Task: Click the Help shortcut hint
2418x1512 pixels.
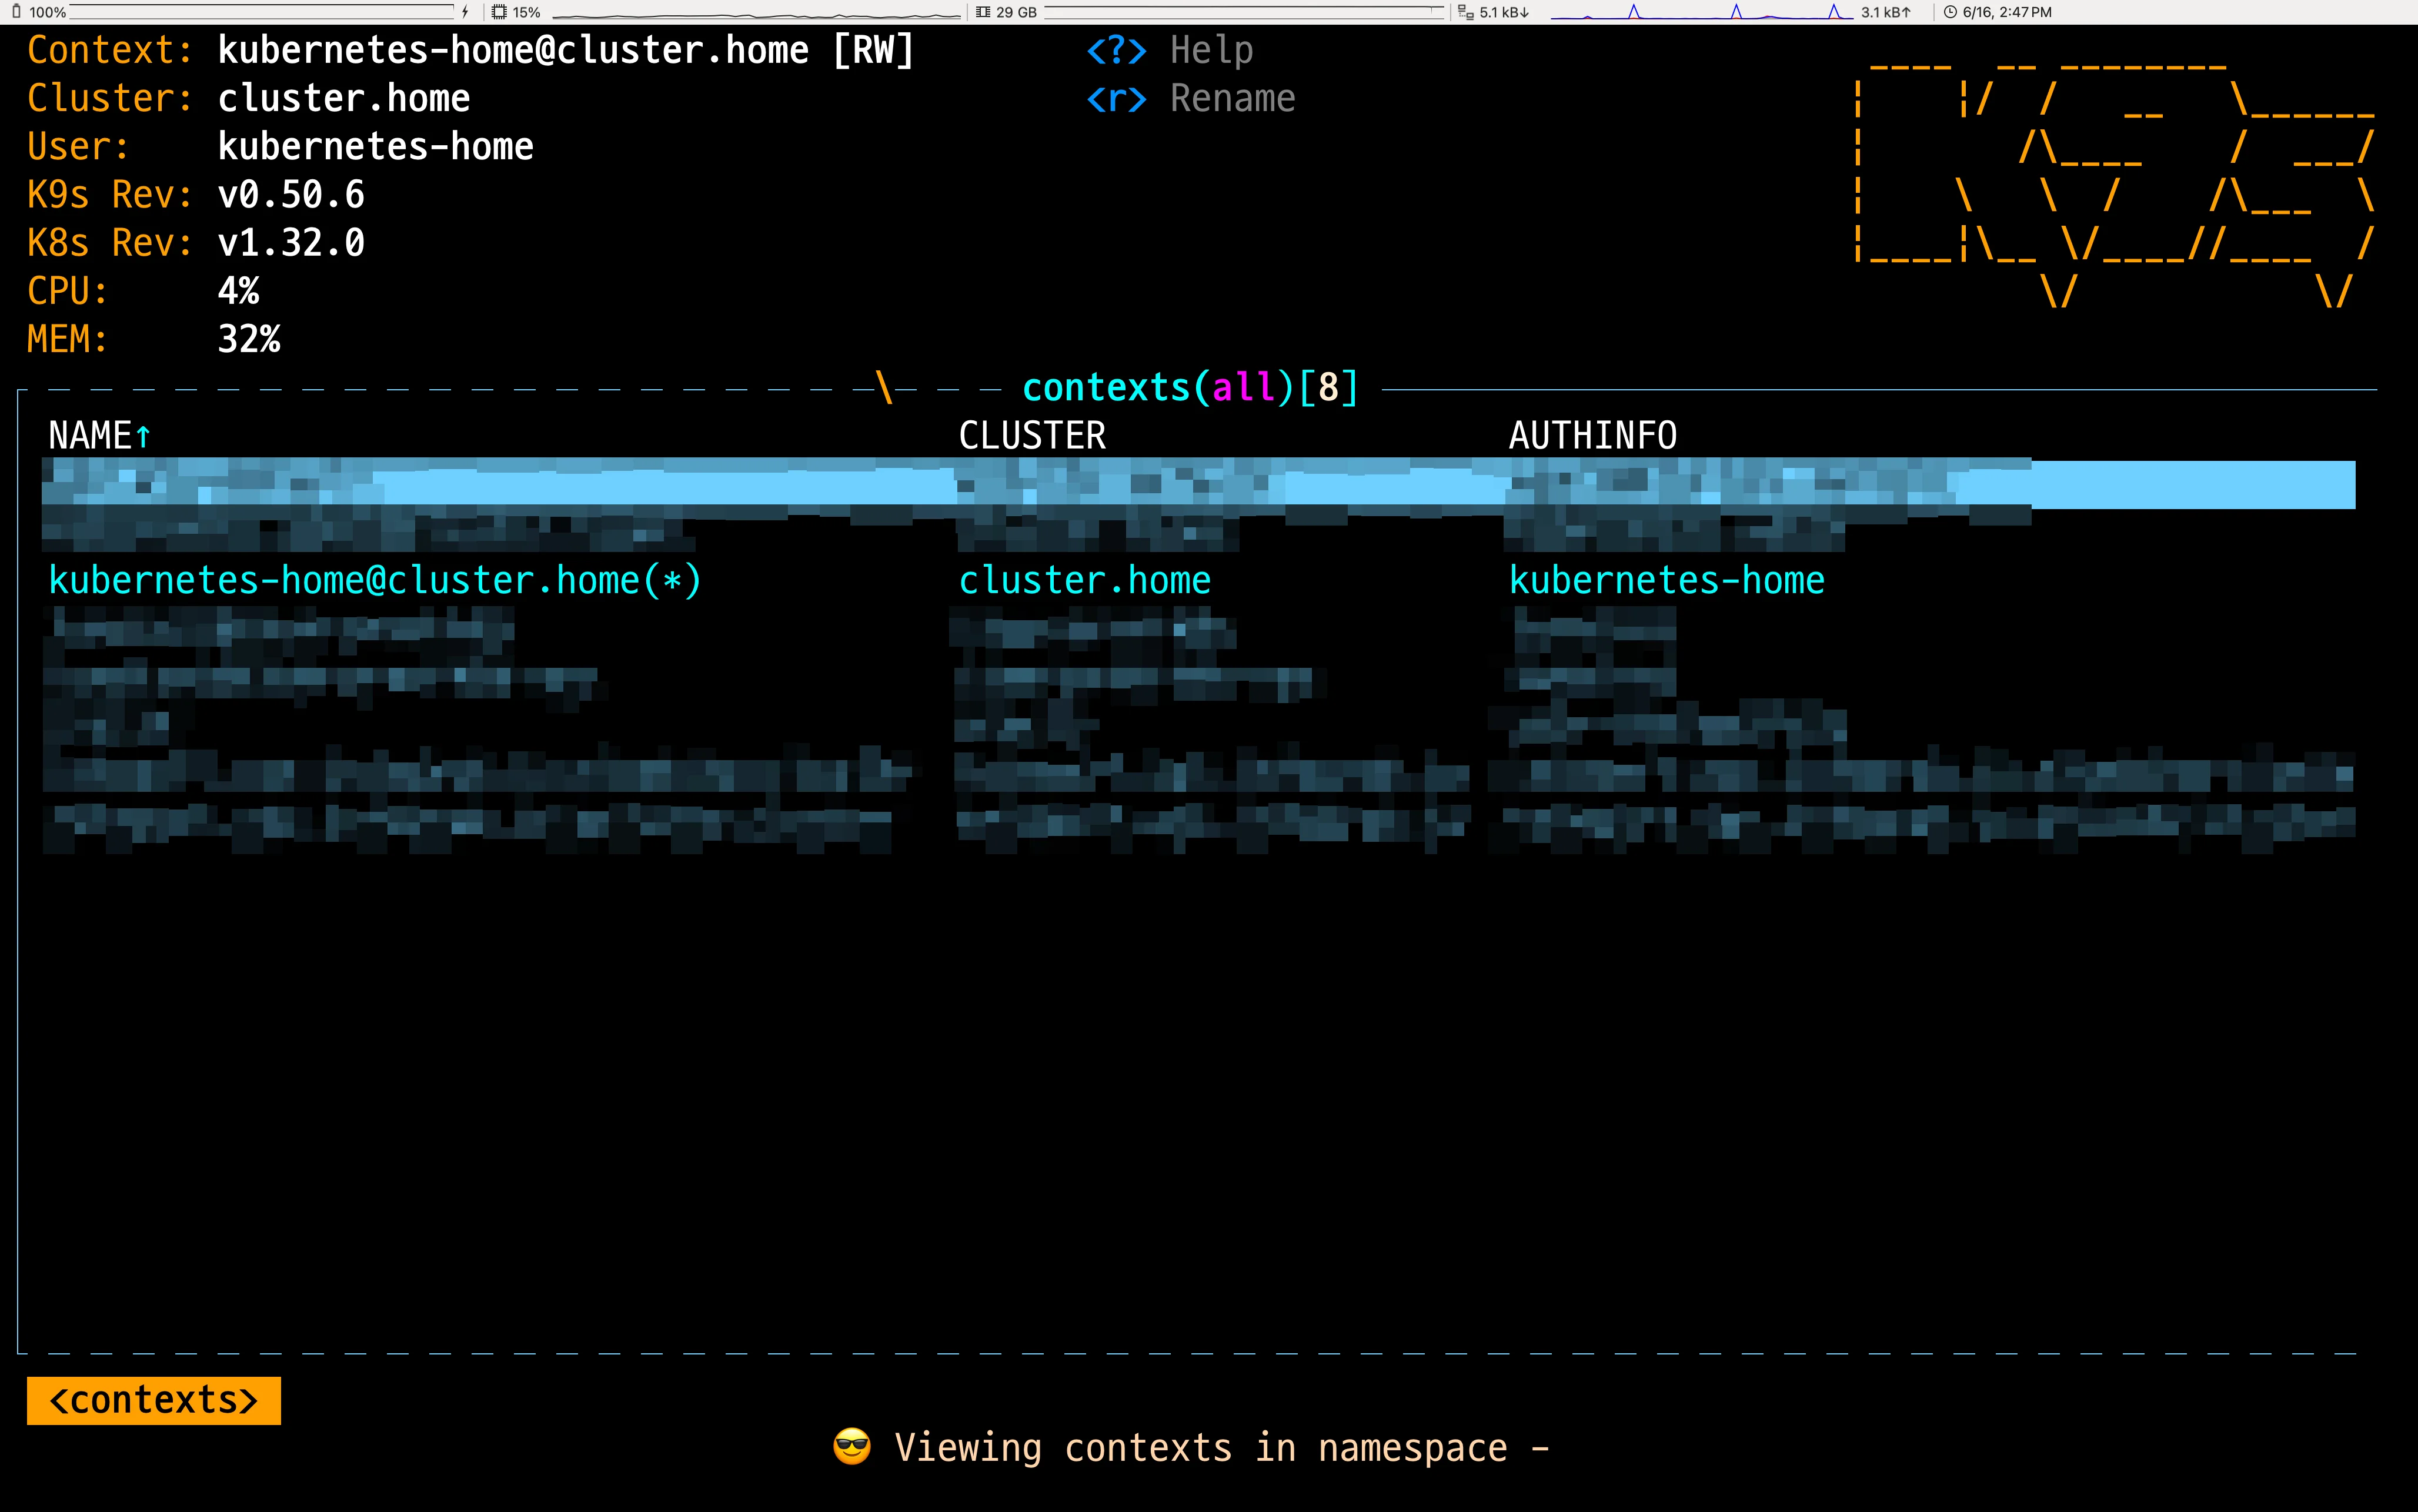Action: 1170,50
